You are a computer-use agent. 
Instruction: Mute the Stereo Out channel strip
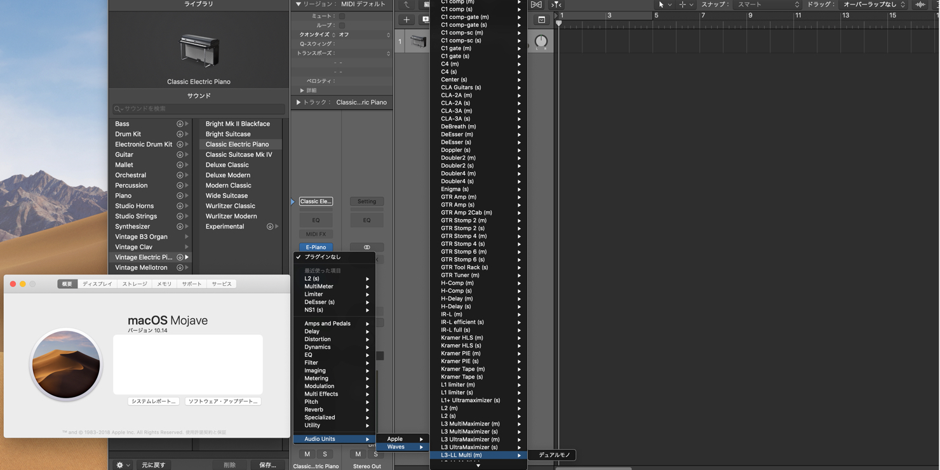click(x=358, y=454)
